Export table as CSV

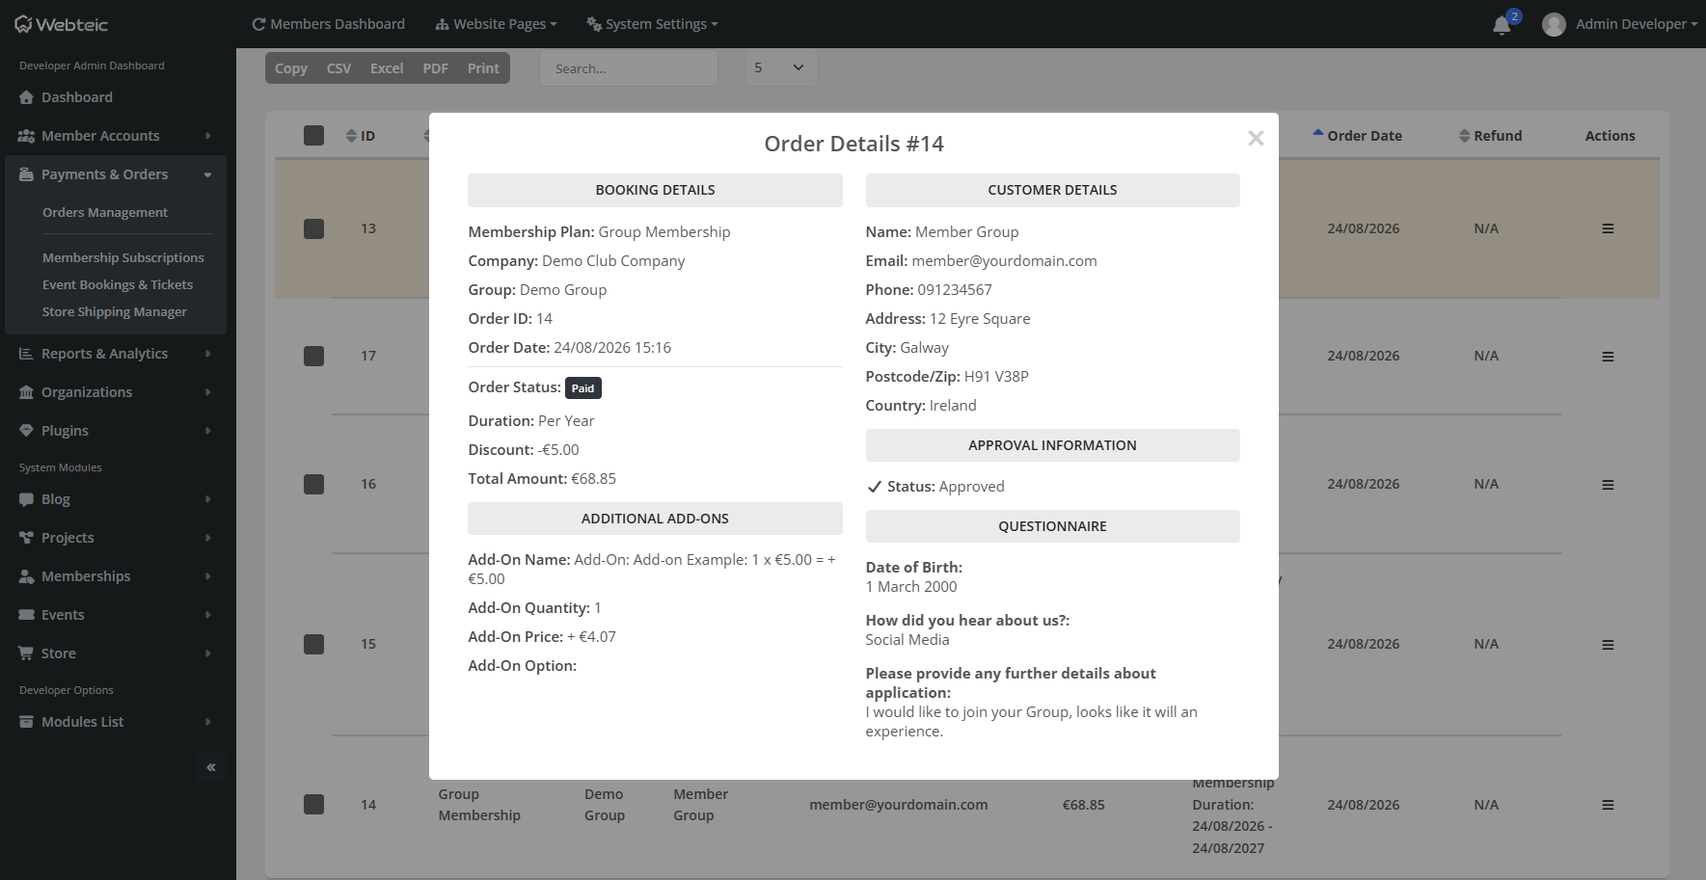point(338,68)
